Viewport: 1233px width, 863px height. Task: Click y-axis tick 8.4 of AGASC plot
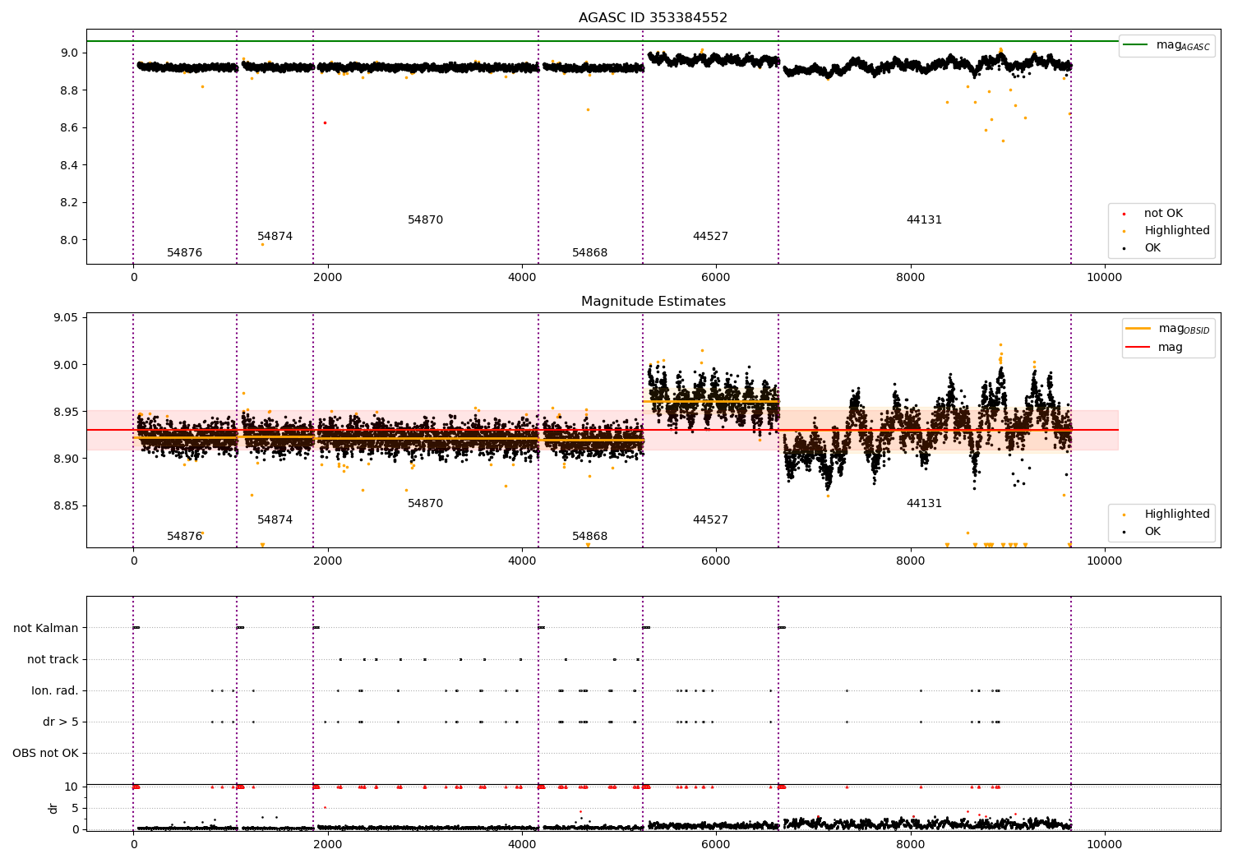pos(69,165)
